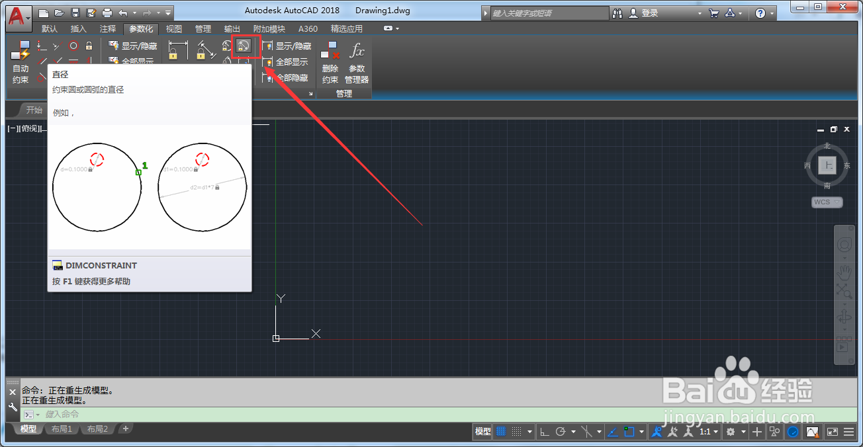Click the Undo arrow icon

123,13
